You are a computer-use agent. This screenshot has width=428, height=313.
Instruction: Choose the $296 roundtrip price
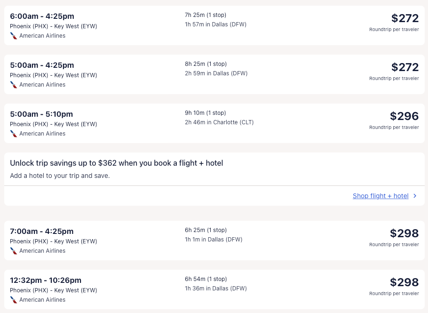pos(404,116)
